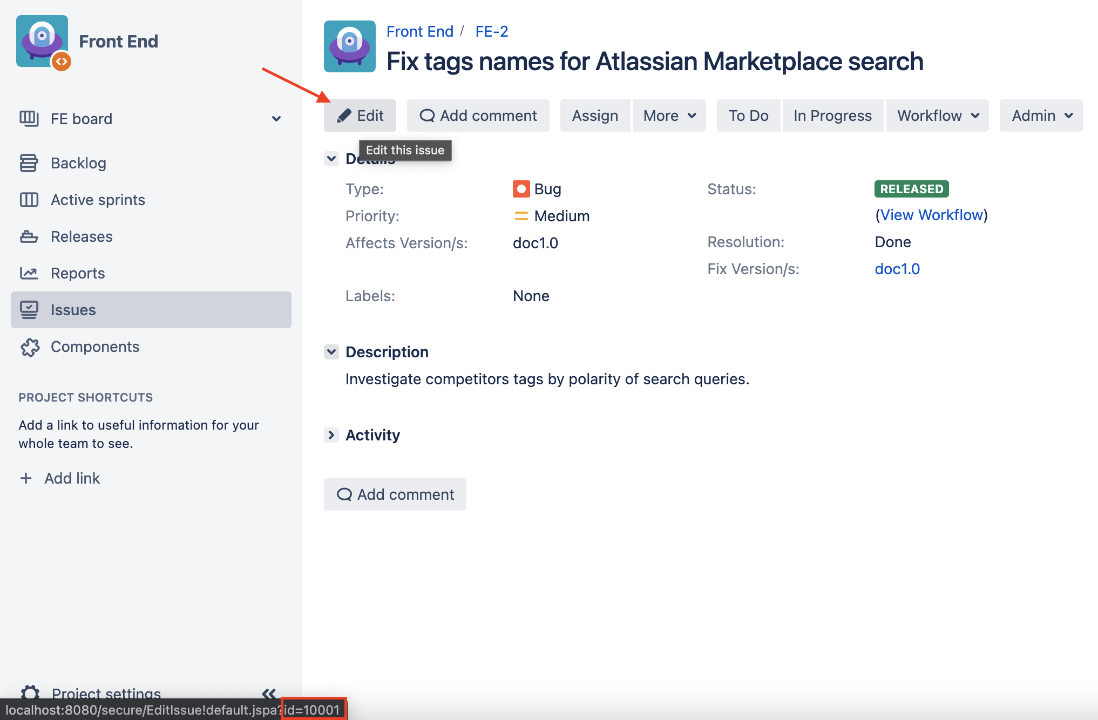Expand FE board switcher chevron

(276, 119)
